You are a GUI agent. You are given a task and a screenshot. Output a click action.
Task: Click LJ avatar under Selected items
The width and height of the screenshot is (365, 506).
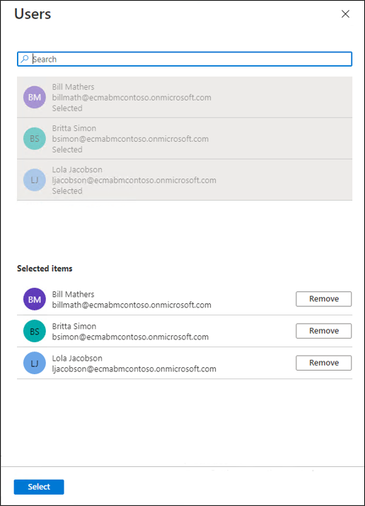tap(35, 363)
